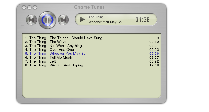The height and width of the screenshot is (112, 209).
Task: Click the 12:58 duration of track 8
Action: [154, 65]
